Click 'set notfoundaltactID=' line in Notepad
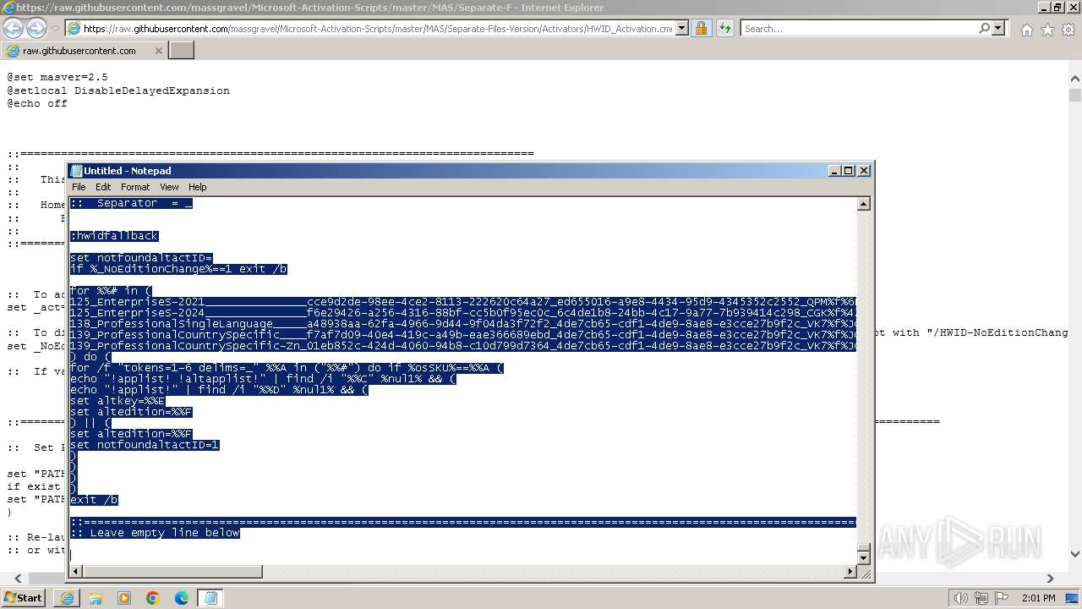The width and height of the screenshot is (1082, 609). pyautogui.click(x=141, y=258)
